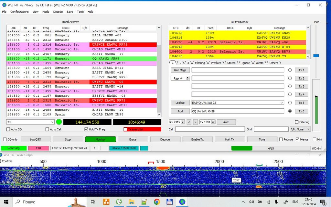Click the microphone tray icon
The height and width of the screenshot is (207, 331).
[276, 202]
